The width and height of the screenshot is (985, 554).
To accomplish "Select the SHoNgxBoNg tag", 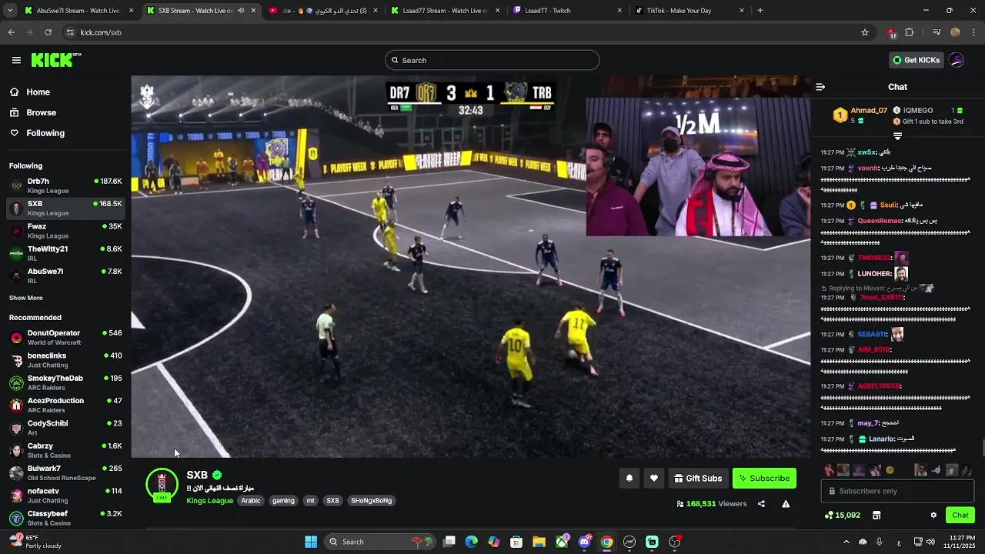I will tap(372, 500).
